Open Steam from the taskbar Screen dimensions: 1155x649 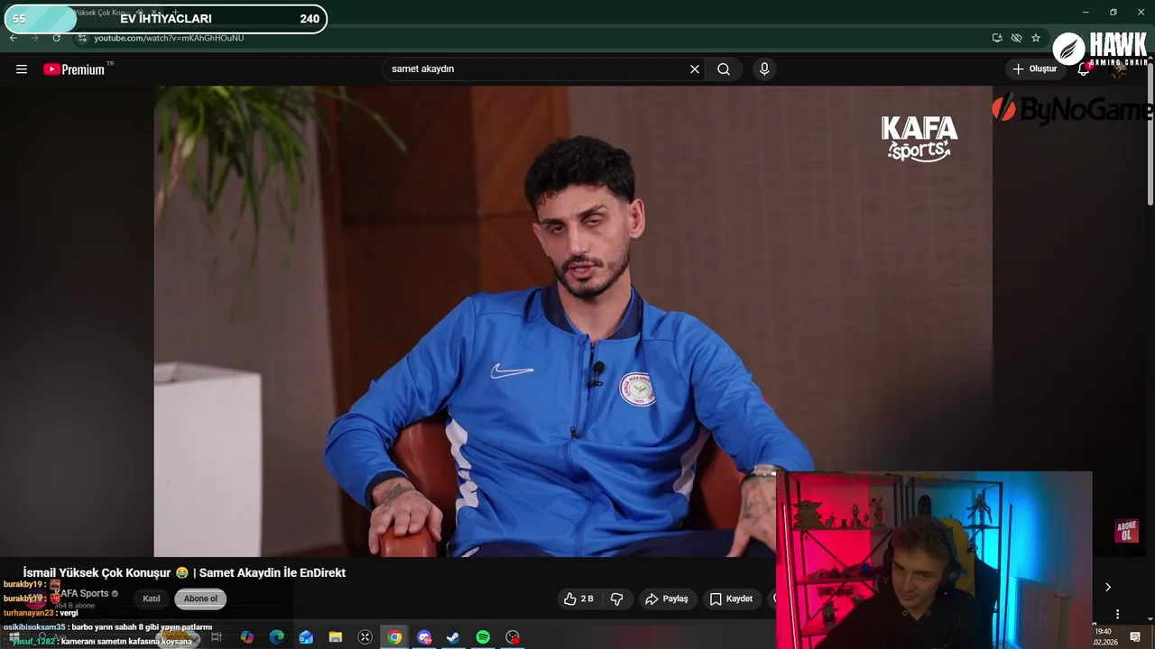454,637
